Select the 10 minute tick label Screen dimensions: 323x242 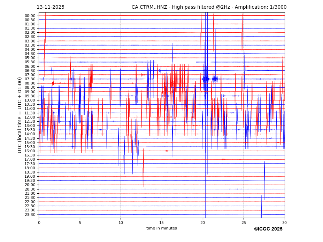tap(121, 223)
